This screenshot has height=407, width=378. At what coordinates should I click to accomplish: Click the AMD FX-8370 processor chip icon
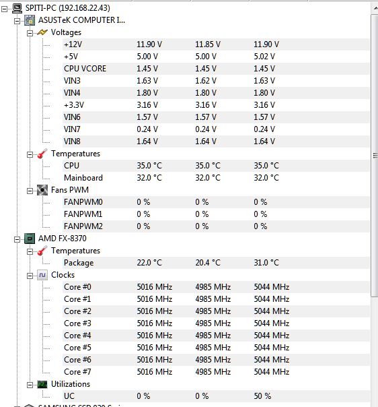click(x=30, y=239)
